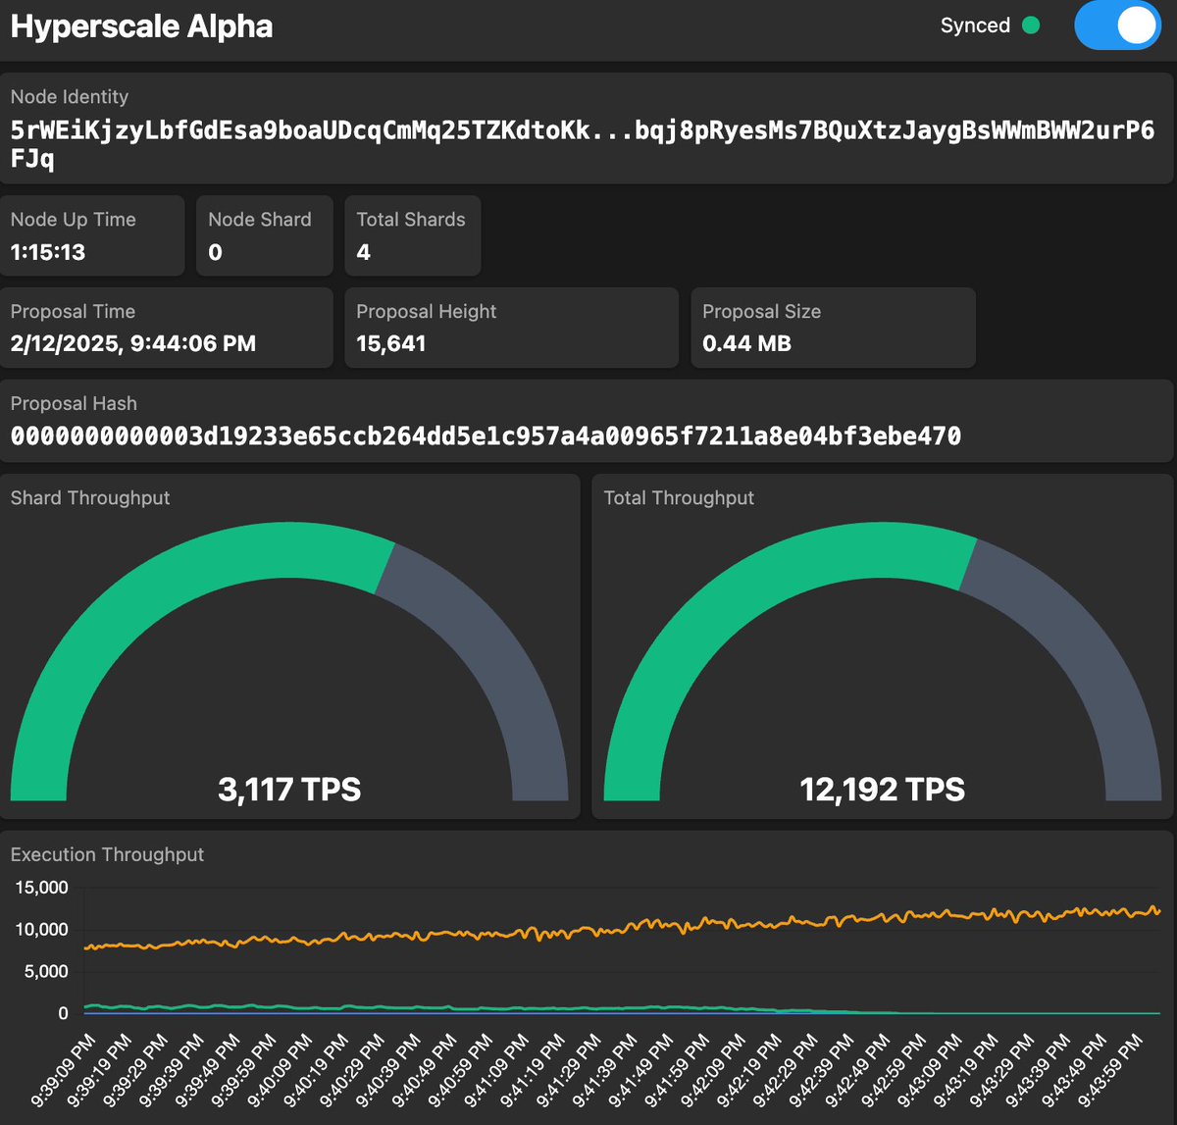Click the 9:43:59 PM x-axis label
The width and height of the screenshot is (1177, 1125).
click(x=1112, y=1069)
